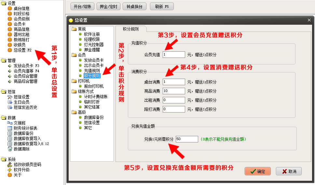Viewport: 315px width, 185px height.
Task: Collapse the 结账方式 folder in settings tree
Action: (x=74, y=91)
